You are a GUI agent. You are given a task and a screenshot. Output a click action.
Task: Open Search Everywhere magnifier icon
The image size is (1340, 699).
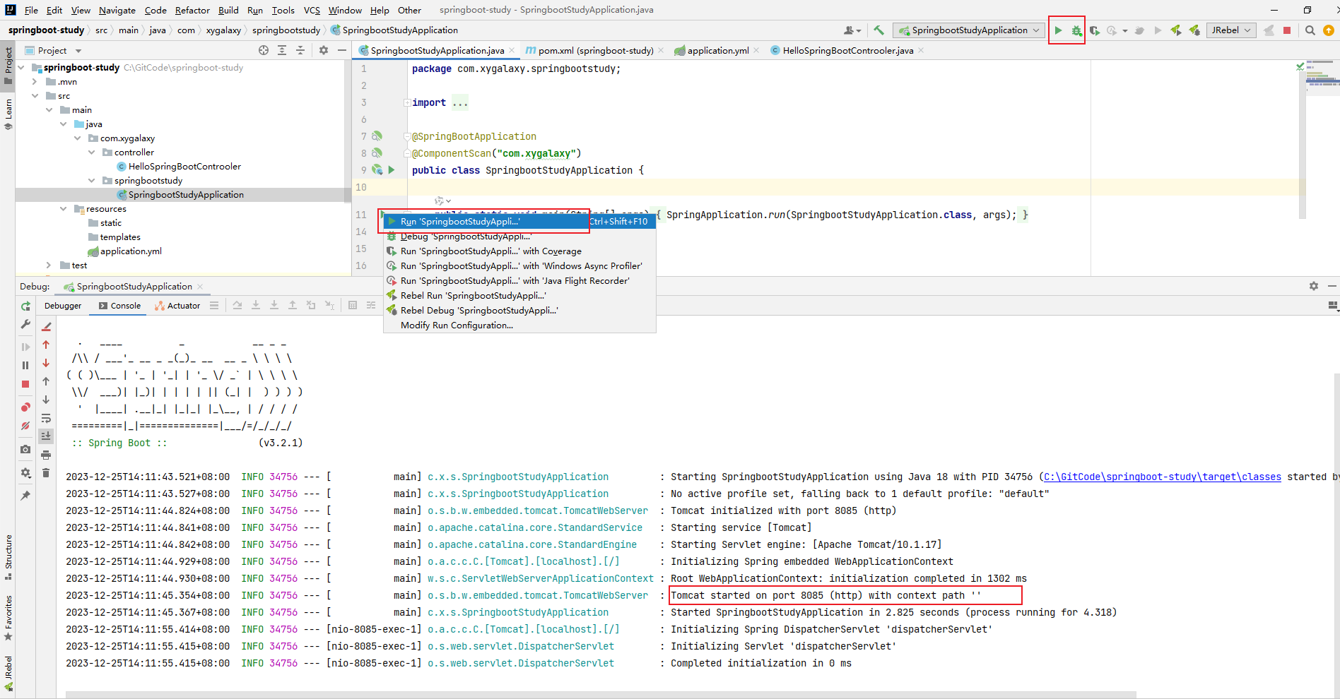[1310, 30]
